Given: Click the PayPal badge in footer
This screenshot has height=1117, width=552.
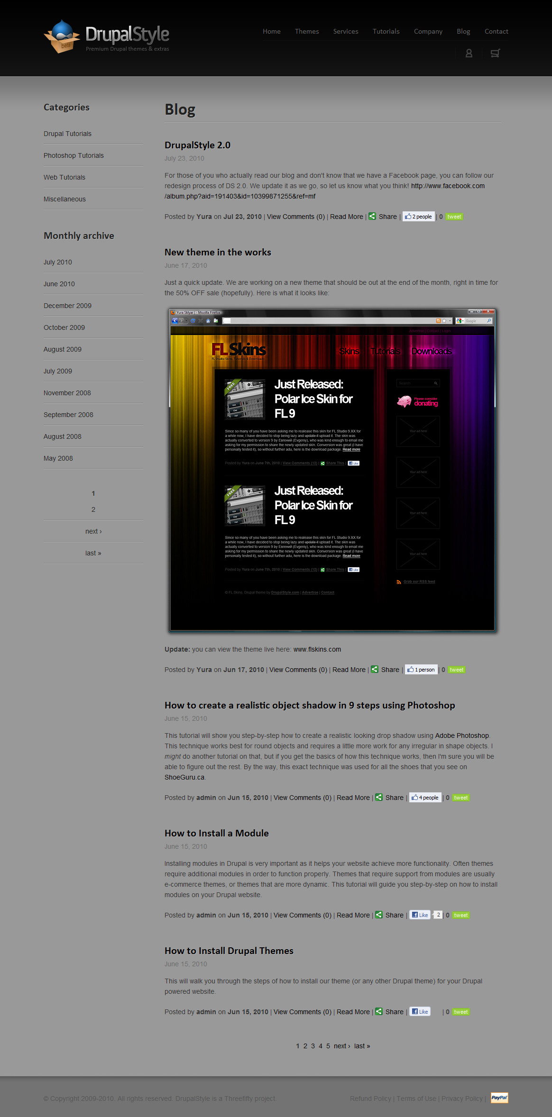Looking at the screenshot, I should [499, 1098].
